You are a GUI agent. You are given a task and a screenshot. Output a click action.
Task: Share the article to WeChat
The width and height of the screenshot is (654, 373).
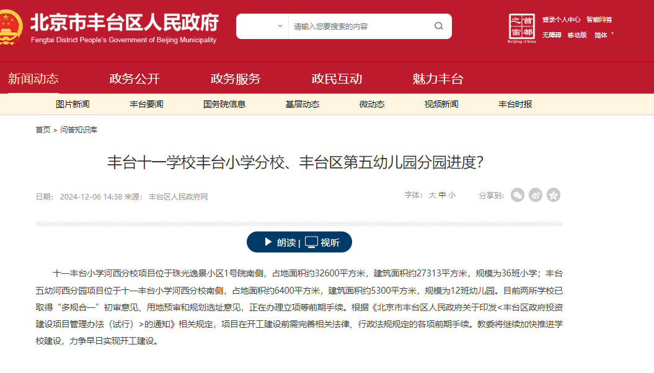coord(518,195)
